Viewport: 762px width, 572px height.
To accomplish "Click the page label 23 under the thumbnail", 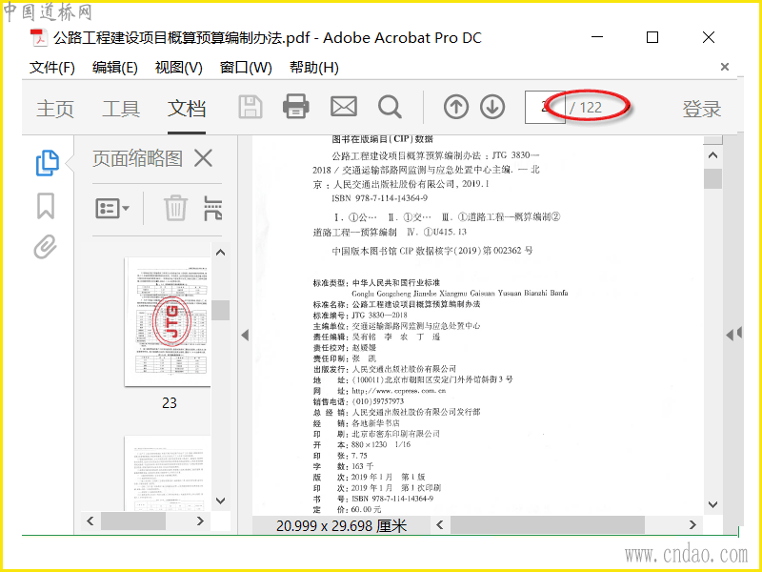I will pyautogui.click(x=170, y=402).
